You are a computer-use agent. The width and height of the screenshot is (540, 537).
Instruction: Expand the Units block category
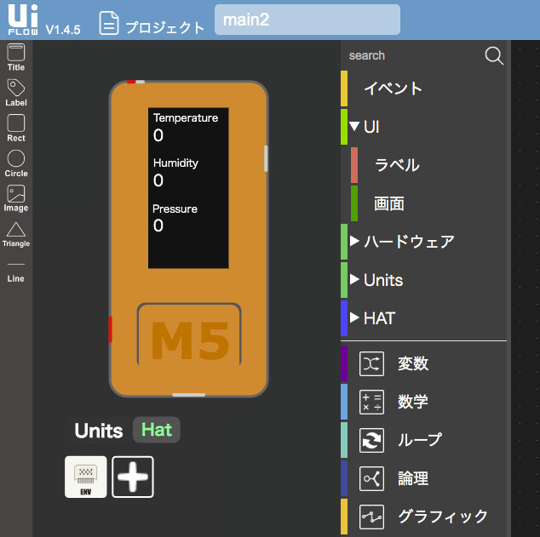click(x=355, y=280)
